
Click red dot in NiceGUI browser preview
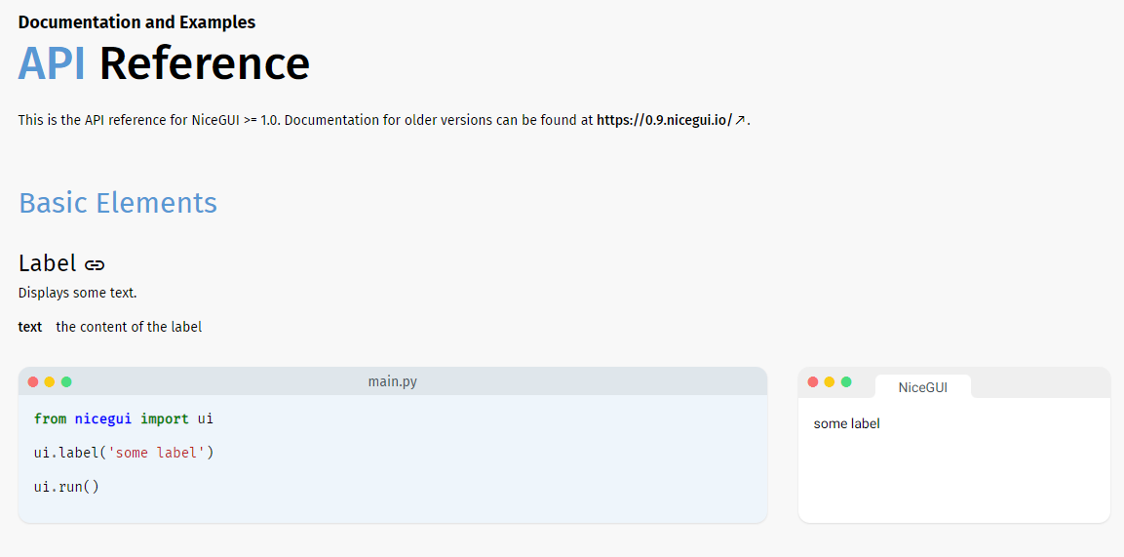(813, 381)
